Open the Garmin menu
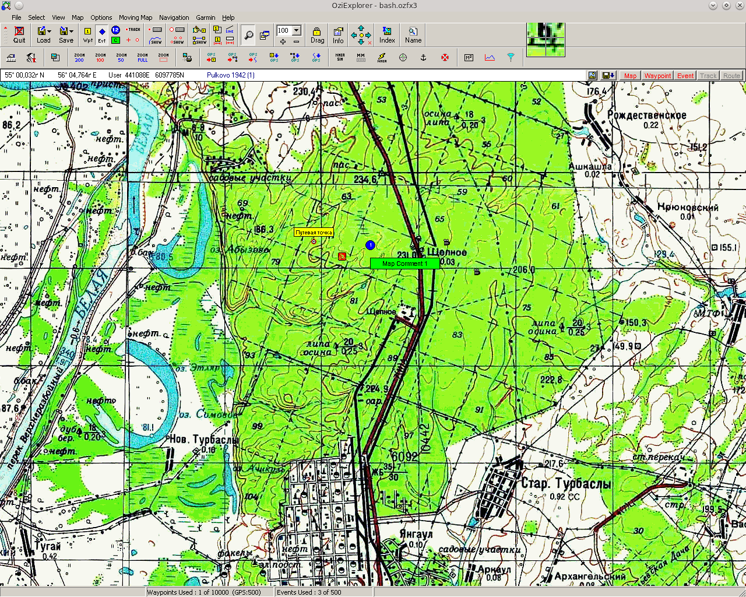Screen dimensions: 746x597 (205, 17)
